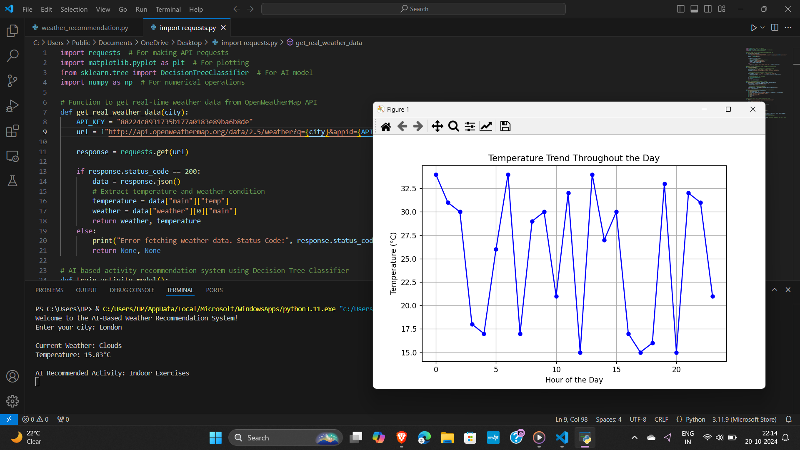The image size is (800, 450).
Task: Click the top command center Search field
Action: point(413,9)
